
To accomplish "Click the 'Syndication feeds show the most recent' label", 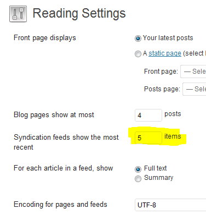I will (66, 142).
